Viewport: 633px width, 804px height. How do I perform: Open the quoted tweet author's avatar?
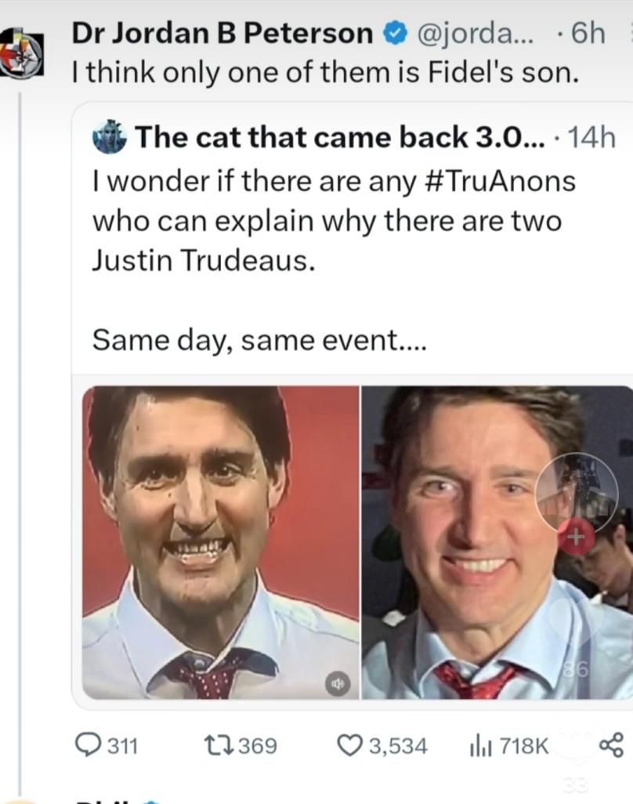(x=110, y=136)
